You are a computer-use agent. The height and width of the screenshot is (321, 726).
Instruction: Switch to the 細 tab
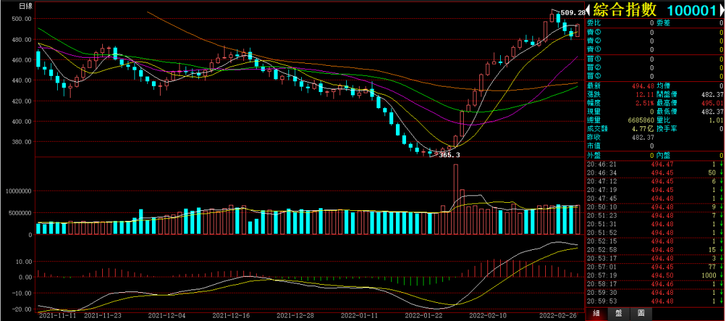coord(597,314)
